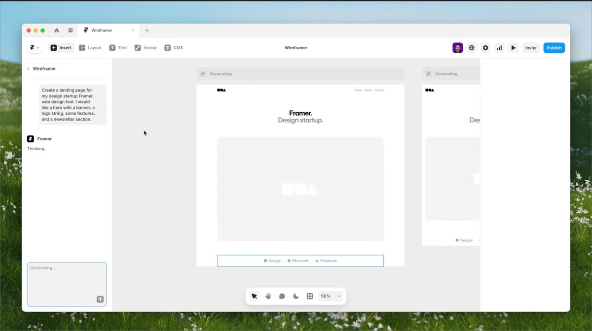This screenshot has width=592, height=331.
Task: Click the send arrow button in prompt box
Action: (100, 299)
